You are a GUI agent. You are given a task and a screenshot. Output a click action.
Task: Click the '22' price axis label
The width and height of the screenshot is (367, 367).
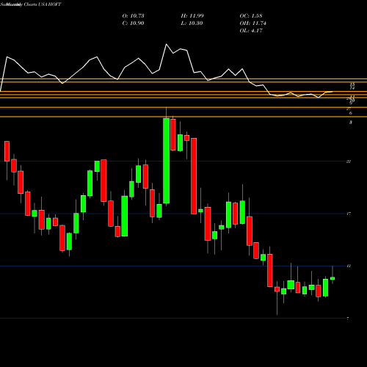click(349, 161)
